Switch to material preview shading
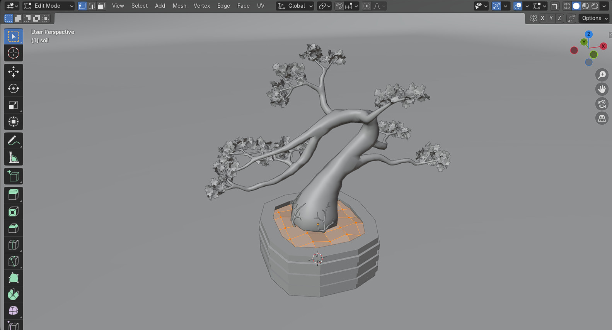The height and width of the screenshot is (330, 612). coord(585,6)
